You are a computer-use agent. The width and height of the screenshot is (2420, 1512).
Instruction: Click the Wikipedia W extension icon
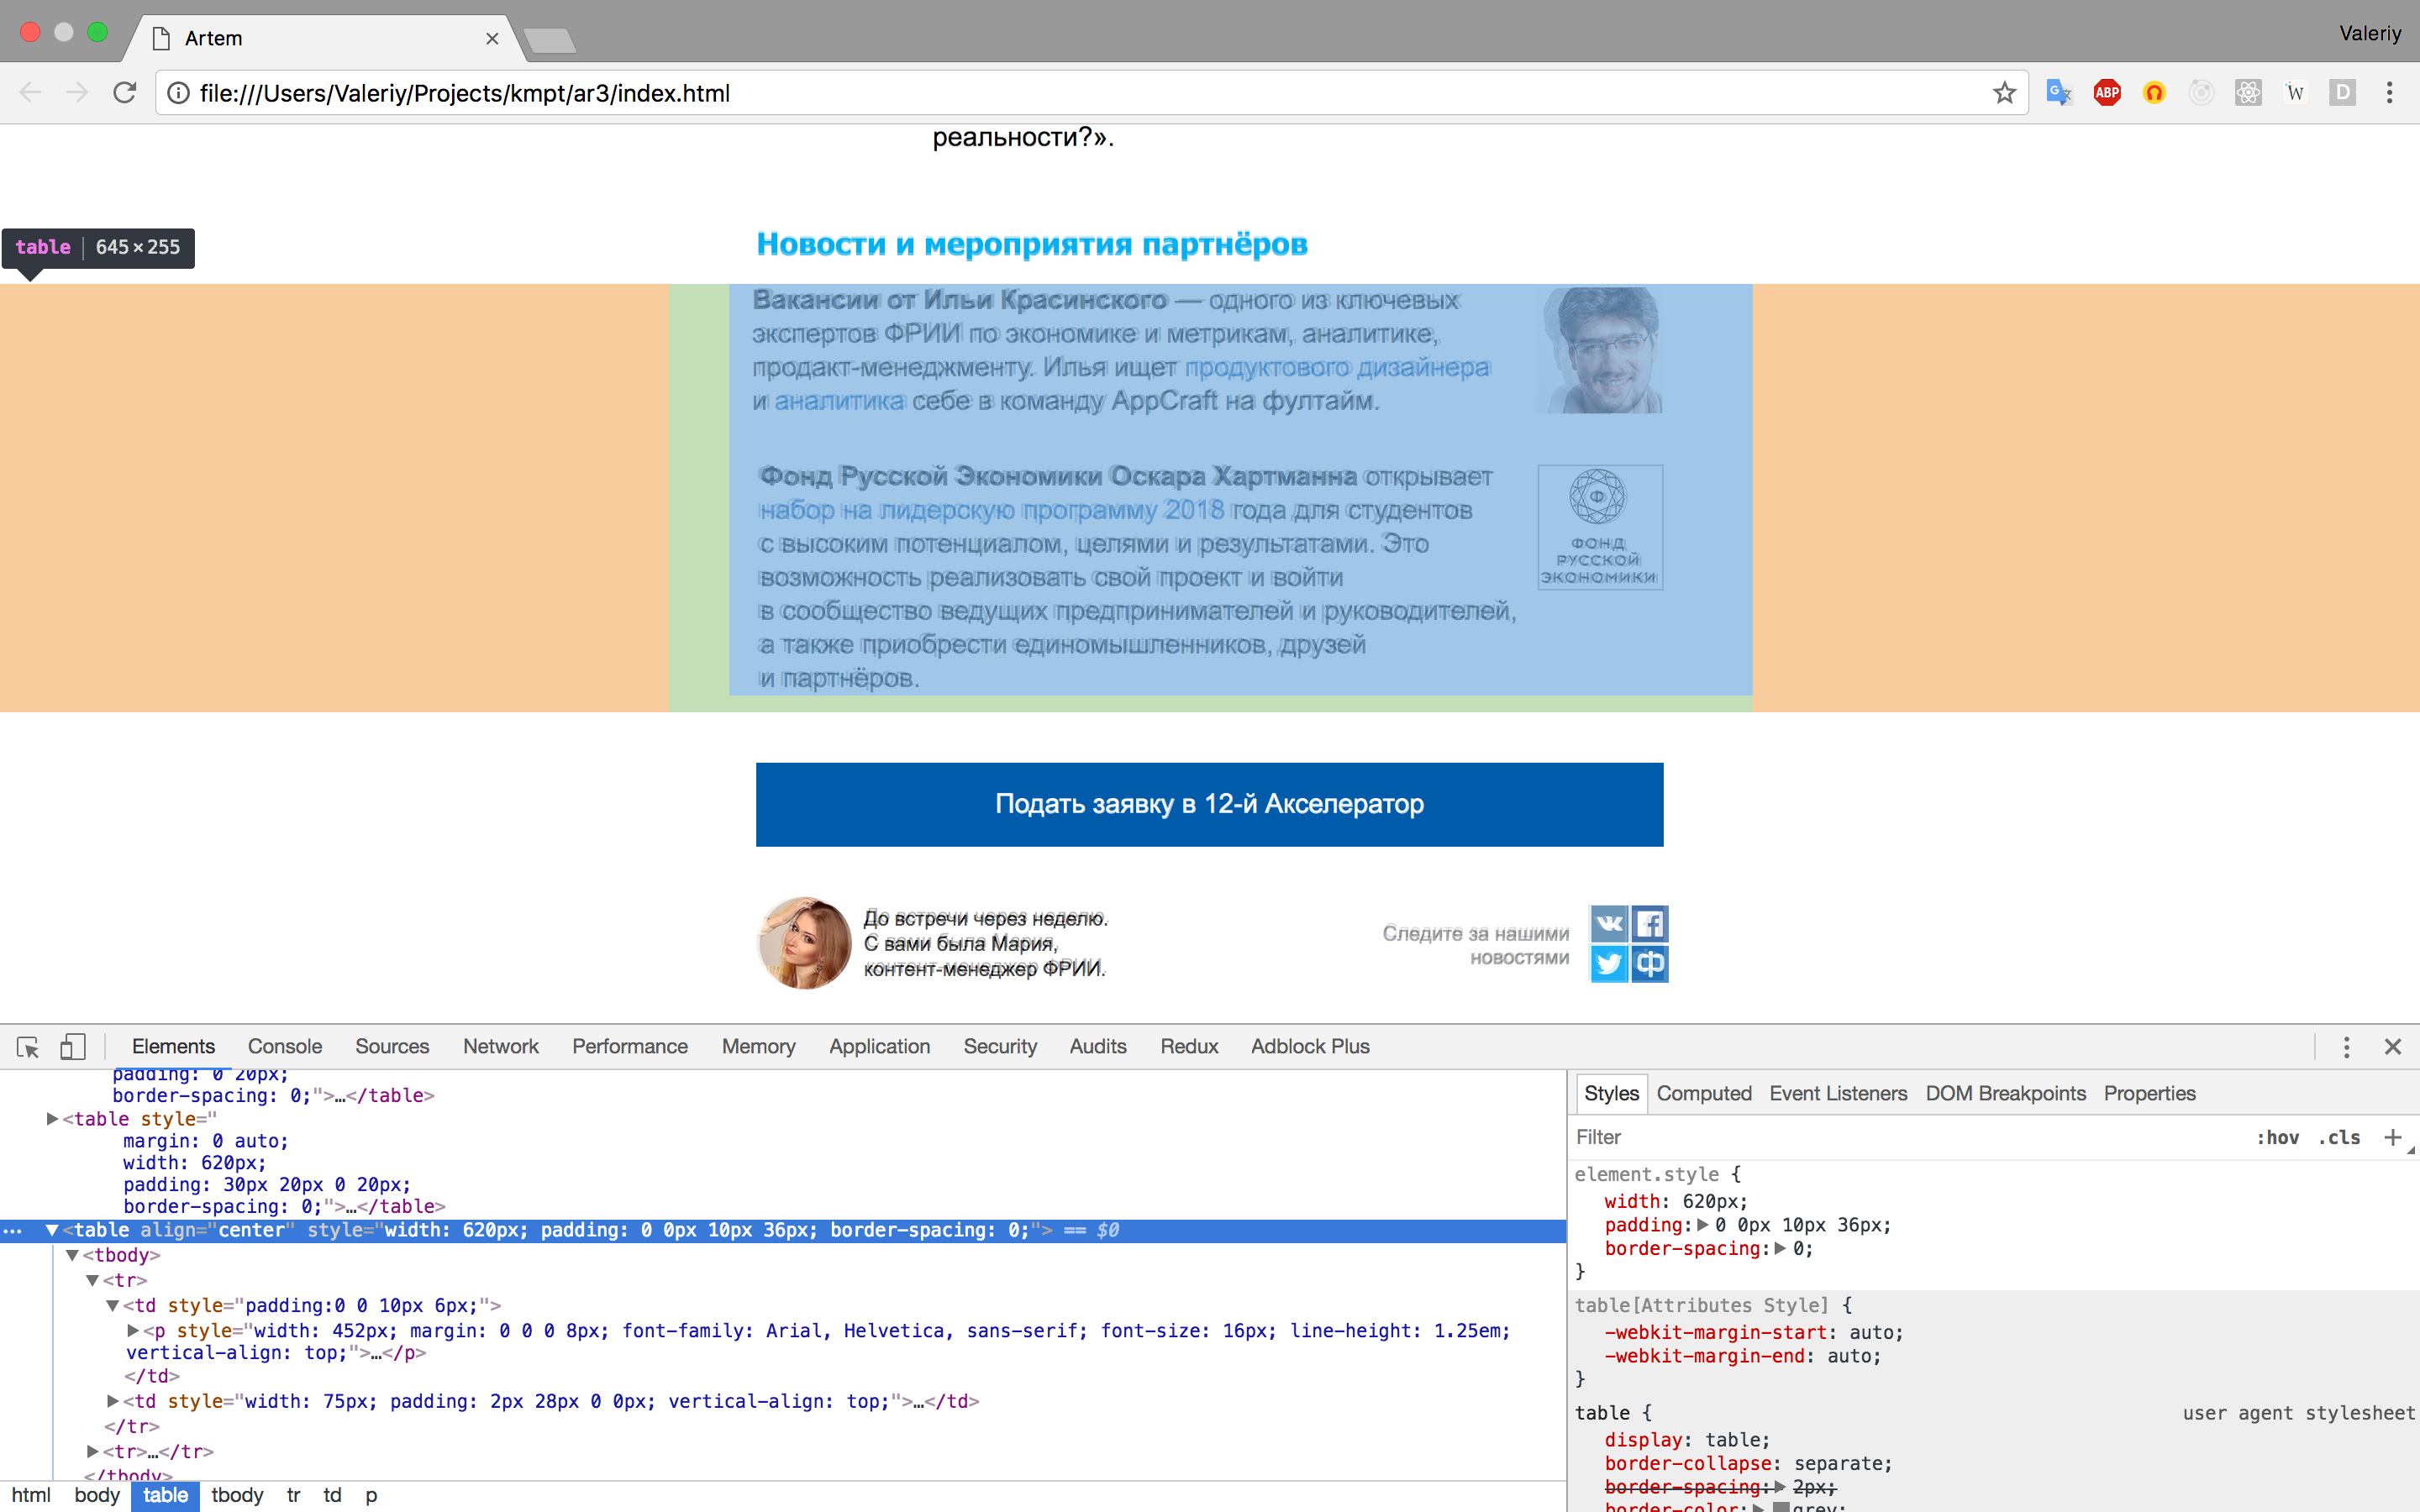2295,93
